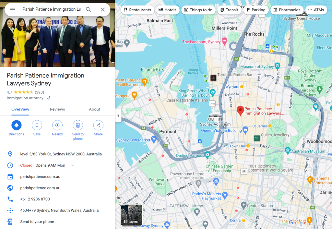Click the Powerhouse Ultimo marker
Image resolution: width=332 pixels, height=229 pixels.
pos(198,184)
